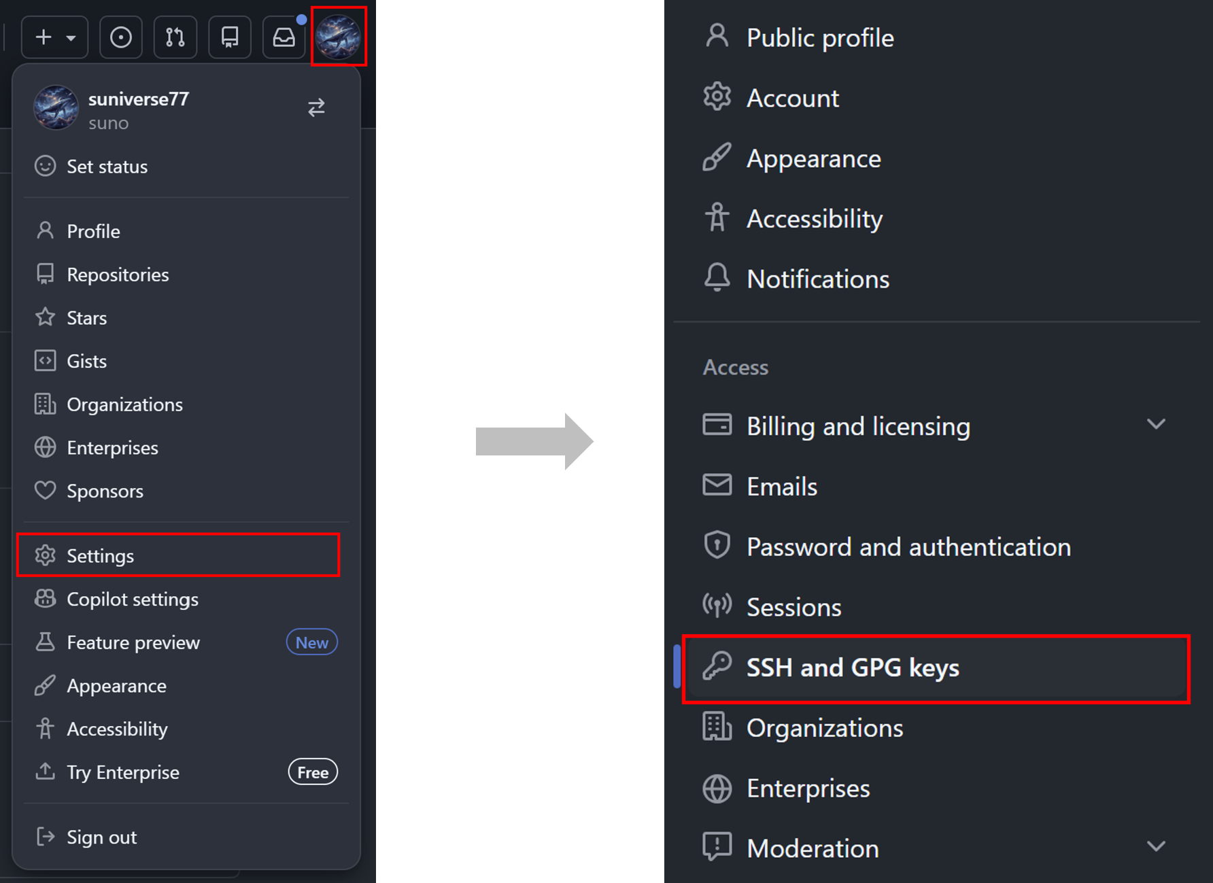Open Moderation in settings sidebar
Viewport: 1213px width, 883px height.
coord(937,848)
